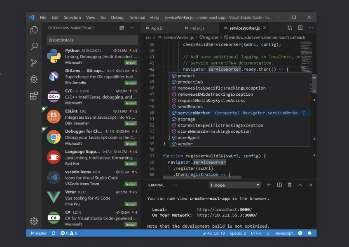Click register breadcrumb item

pyautogui.click(x=209, y=37)
